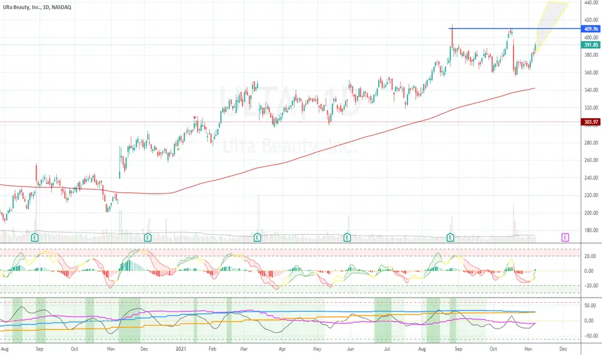602x355 pixels.
Task: Select the small red down-triangle marker above January candles
Action: [194, 117]
